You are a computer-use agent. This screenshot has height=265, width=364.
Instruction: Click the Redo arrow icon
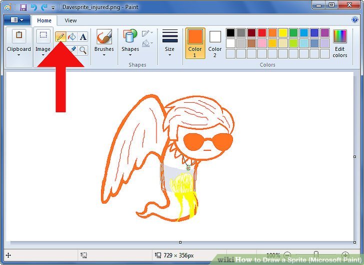(44, 7)
